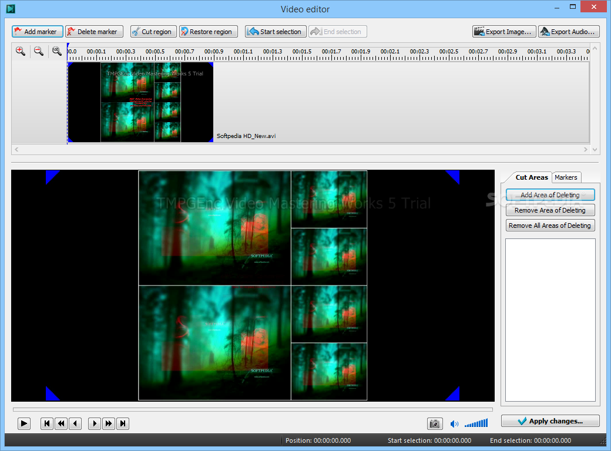Click timeline ruler at 00:02.7
Image resolution: width=611 pixels, height=451 pixels.
[478, 52]
